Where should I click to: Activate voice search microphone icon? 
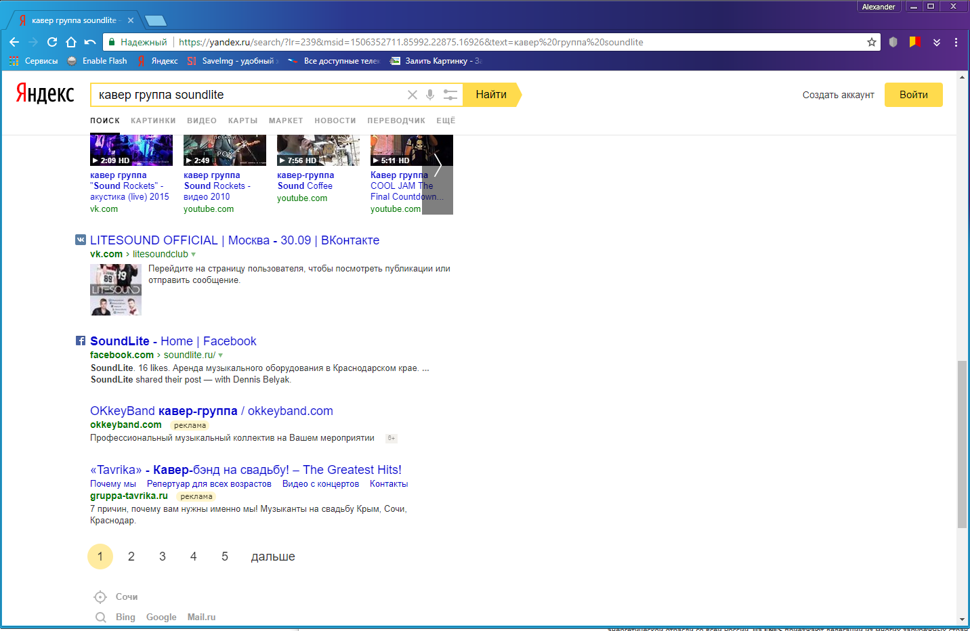pos(430,95)
